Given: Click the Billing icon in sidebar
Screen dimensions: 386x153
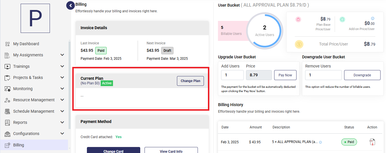Looking at the screenshot, I should click(7, 145).
